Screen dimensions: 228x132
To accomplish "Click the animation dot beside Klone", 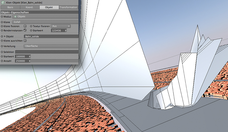I will click(2, 22).
